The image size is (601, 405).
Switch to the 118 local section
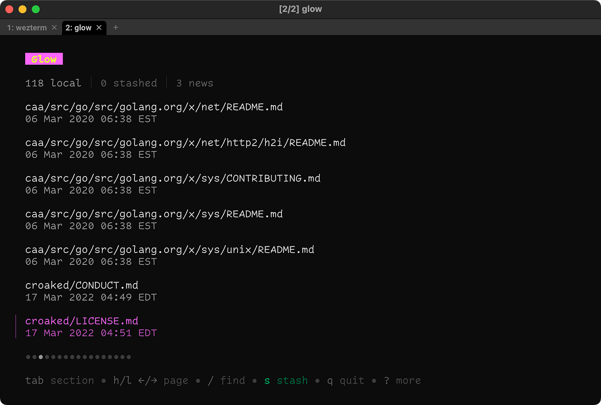tap(53, 83)
